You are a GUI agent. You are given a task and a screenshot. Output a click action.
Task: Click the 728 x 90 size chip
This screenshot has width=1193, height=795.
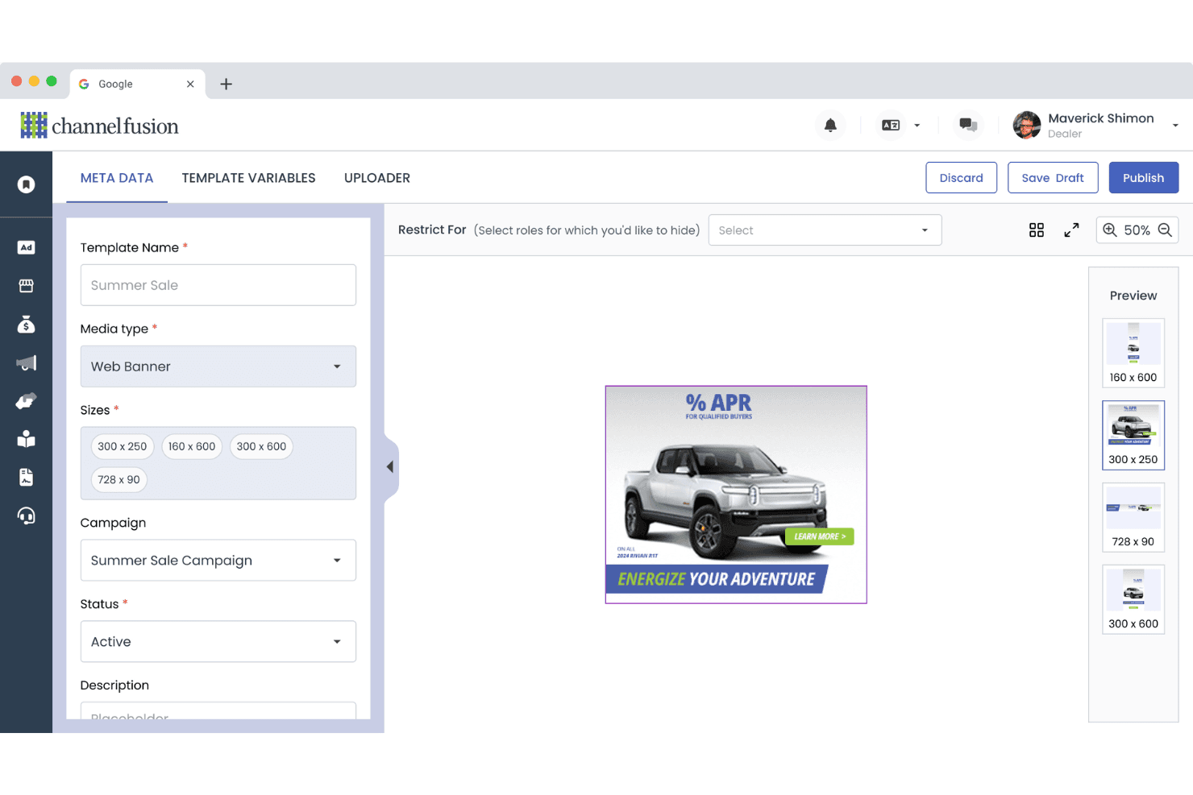[x=119, y=479]
